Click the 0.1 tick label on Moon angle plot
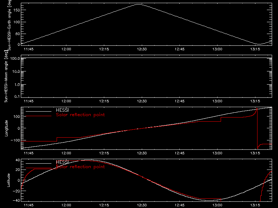Viewport: 278px width, 208px height. click(x=17, y=96)
